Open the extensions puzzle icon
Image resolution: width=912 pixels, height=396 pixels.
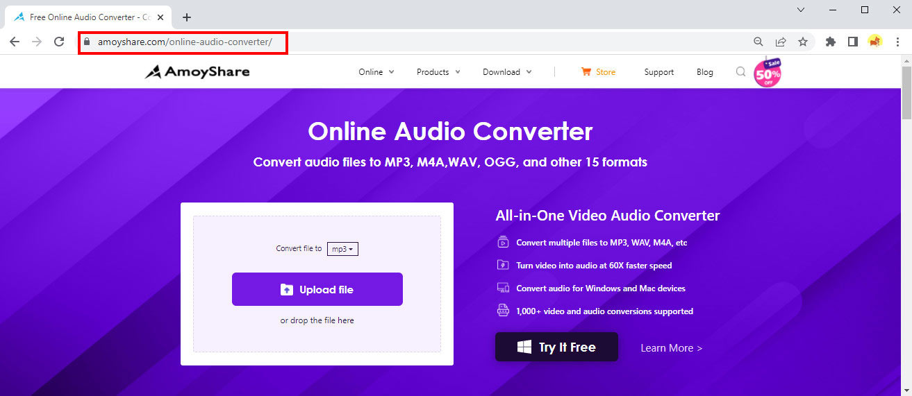click(830, 42)
